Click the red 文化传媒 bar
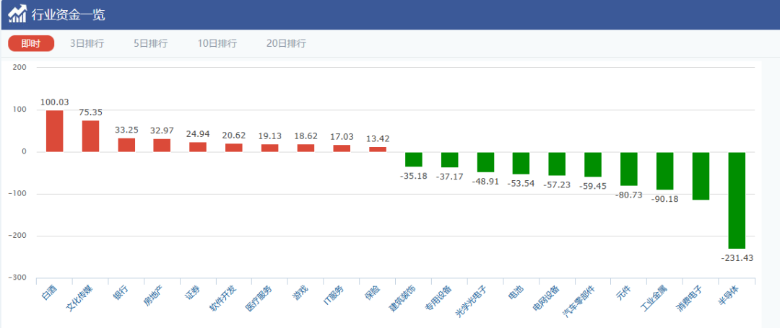Image resolution: width=780 pixels, height=328 pixels. click(x=90, y=136)
